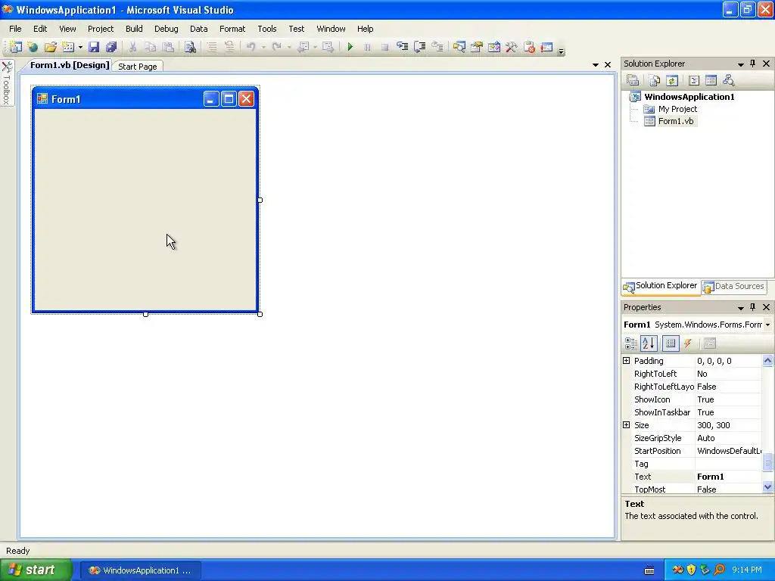Select My Project in Solution Explorer
The image size is (775, 581).
pyautogui.click(x=677, y=109)
